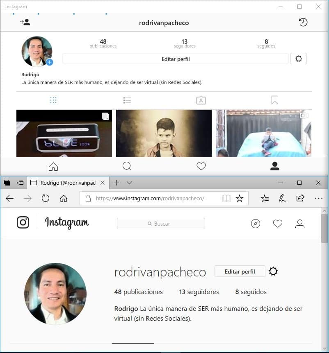Open the More actions menu in Edge
The image size is (329, 353).
pyautogui.click(x=319, y=198)
